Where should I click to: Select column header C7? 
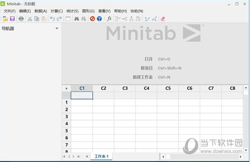(x=211, y=88)
